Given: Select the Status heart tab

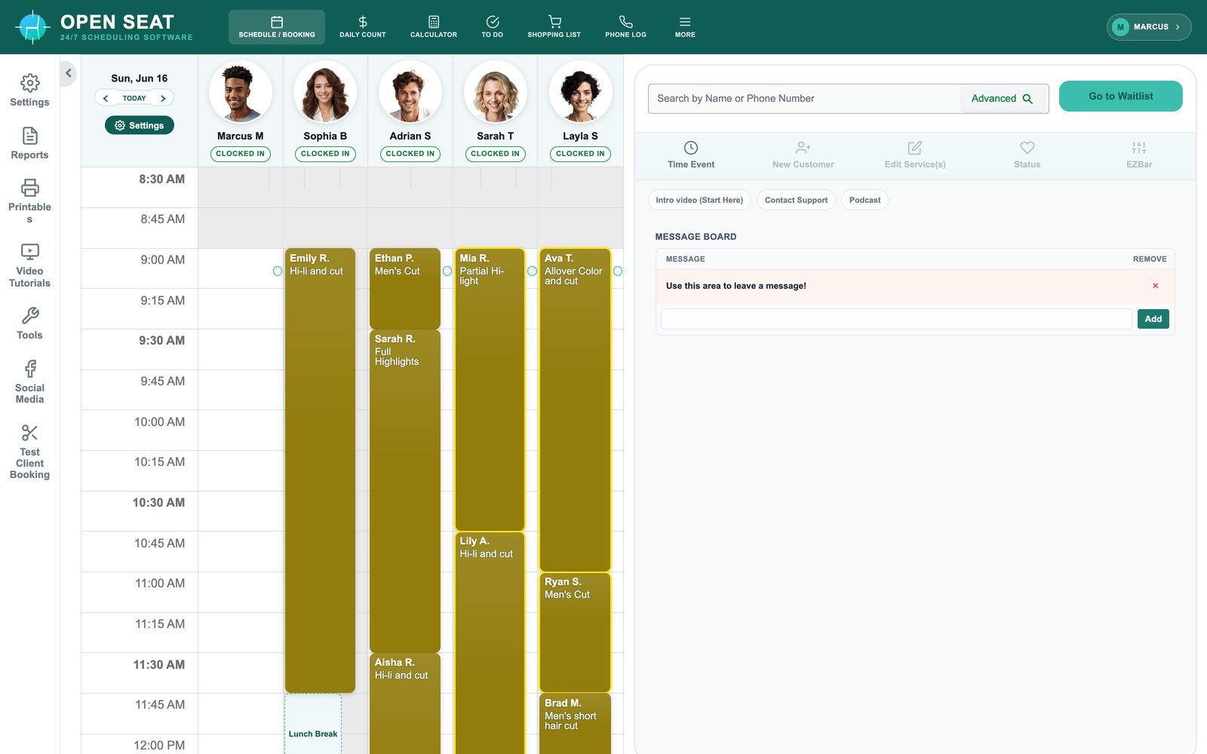Looking at the screenshot, I should point(1027,155).
